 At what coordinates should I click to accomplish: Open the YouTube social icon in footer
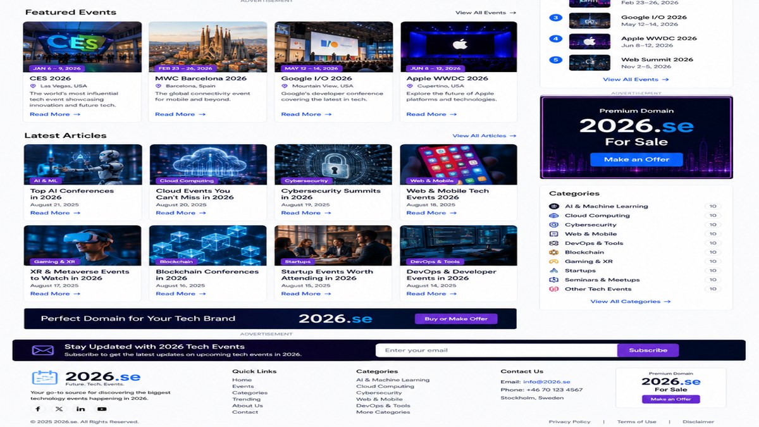[102, 409]
